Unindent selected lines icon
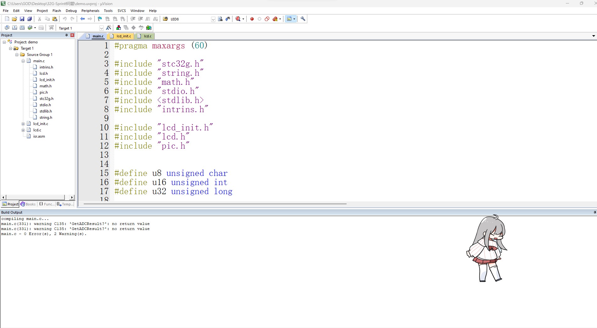 click(x=140, y=19)
